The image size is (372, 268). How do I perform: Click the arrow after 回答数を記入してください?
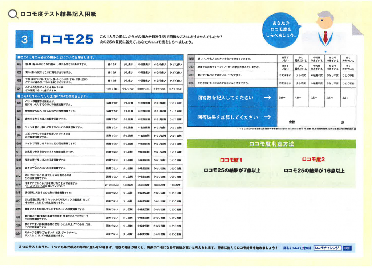click(x=267, y=98)
